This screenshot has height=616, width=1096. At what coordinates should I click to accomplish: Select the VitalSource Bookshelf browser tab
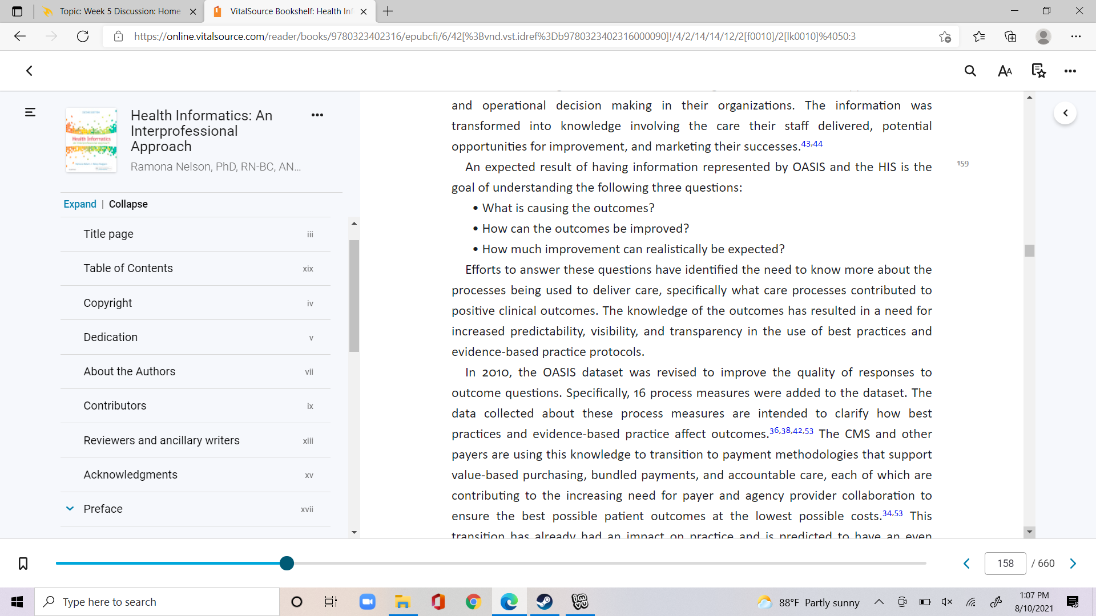[290, 11]
